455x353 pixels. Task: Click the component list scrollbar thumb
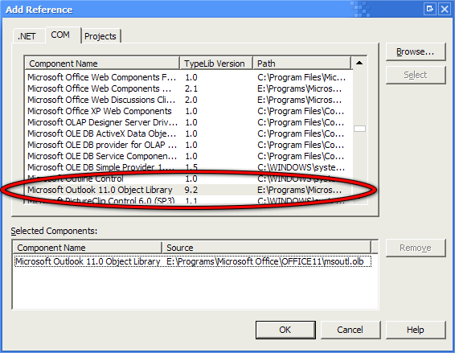359,129
